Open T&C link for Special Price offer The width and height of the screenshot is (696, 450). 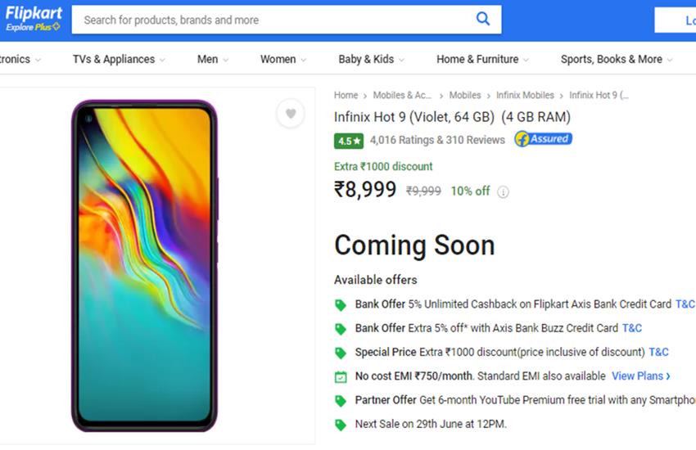pos(658,353)
